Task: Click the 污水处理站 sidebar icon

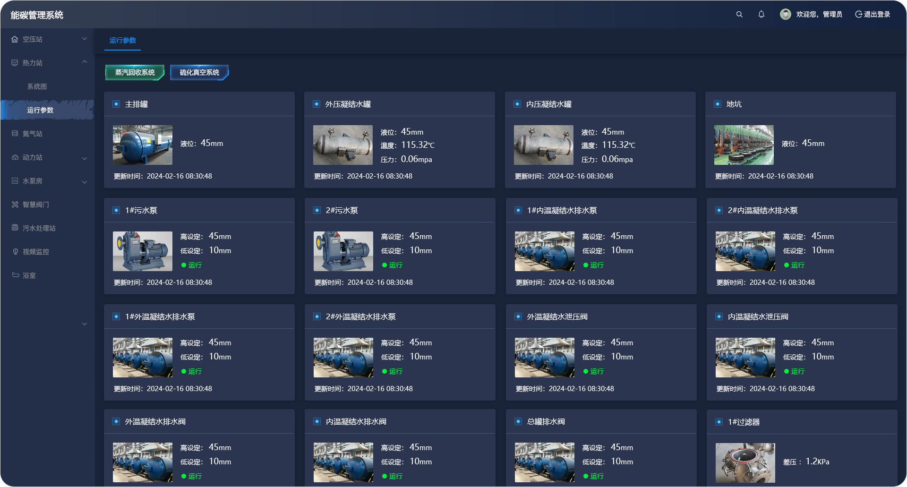Action: 15,228
